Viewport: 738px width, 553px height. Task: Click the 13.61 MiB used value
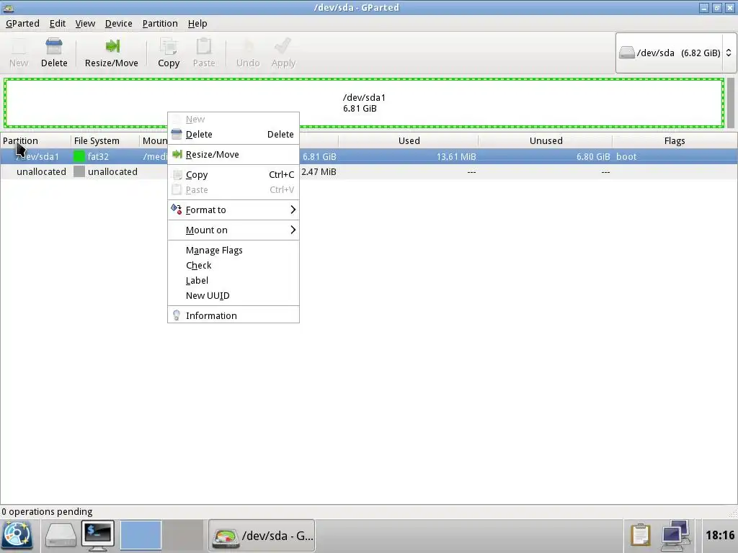[456, 156]
